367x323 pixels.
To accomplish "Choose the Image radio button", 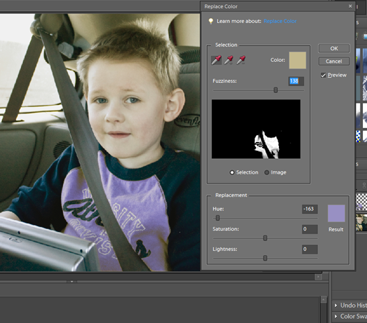I will [267, 172].
